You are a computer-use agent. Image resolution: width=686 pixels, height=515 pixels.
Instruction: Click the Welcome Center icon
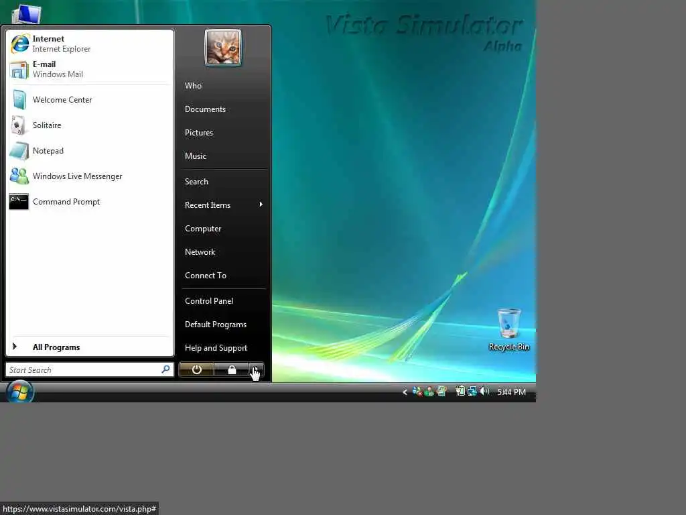[x=19, y=99]
